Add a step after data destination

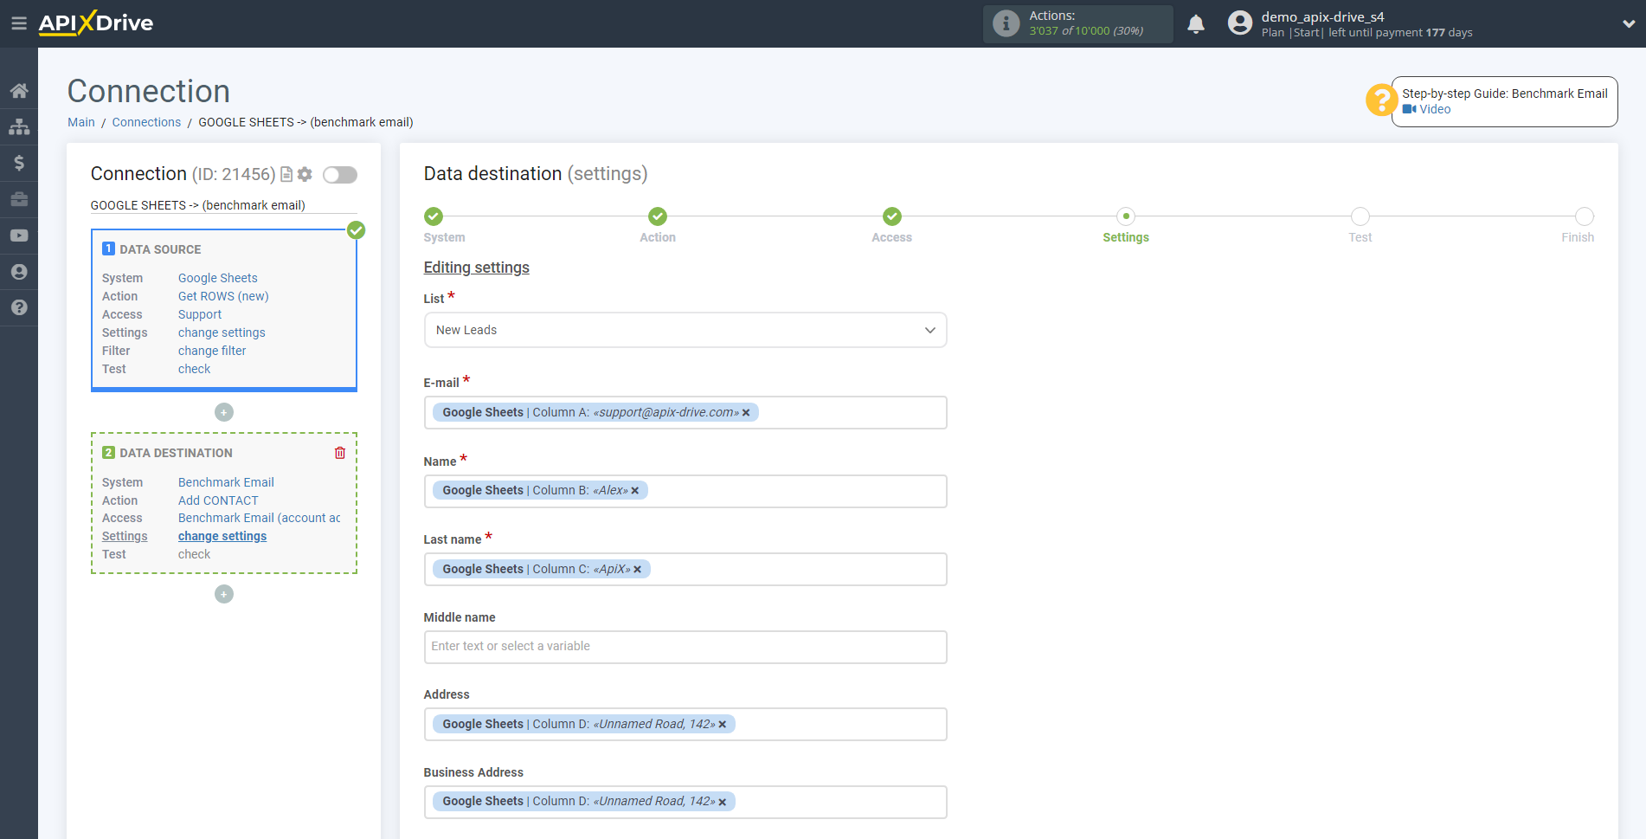tap(224, 594)
